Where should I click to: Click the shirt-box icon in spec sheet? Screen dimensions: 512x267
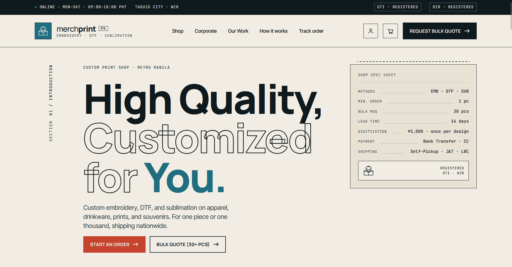(x=368, y=171)
